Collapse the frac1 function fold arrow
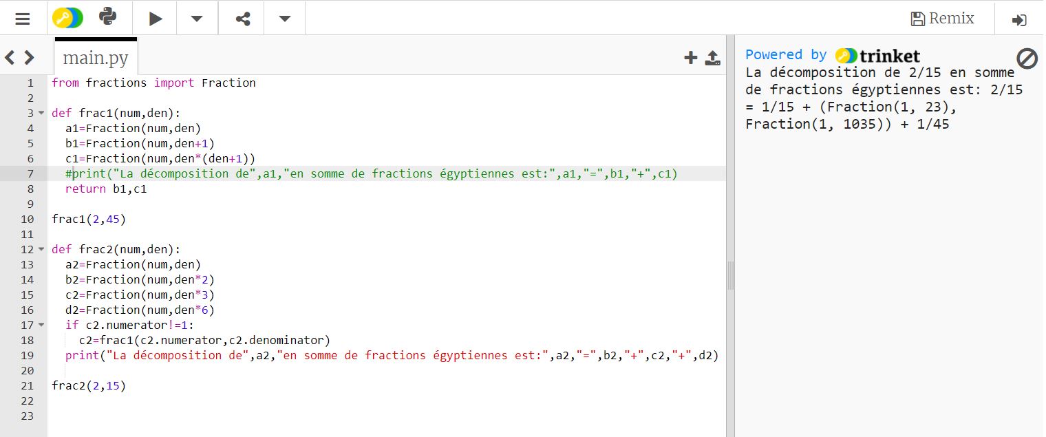Screen dimensions: 1046x437 click(x=41, y=114)
